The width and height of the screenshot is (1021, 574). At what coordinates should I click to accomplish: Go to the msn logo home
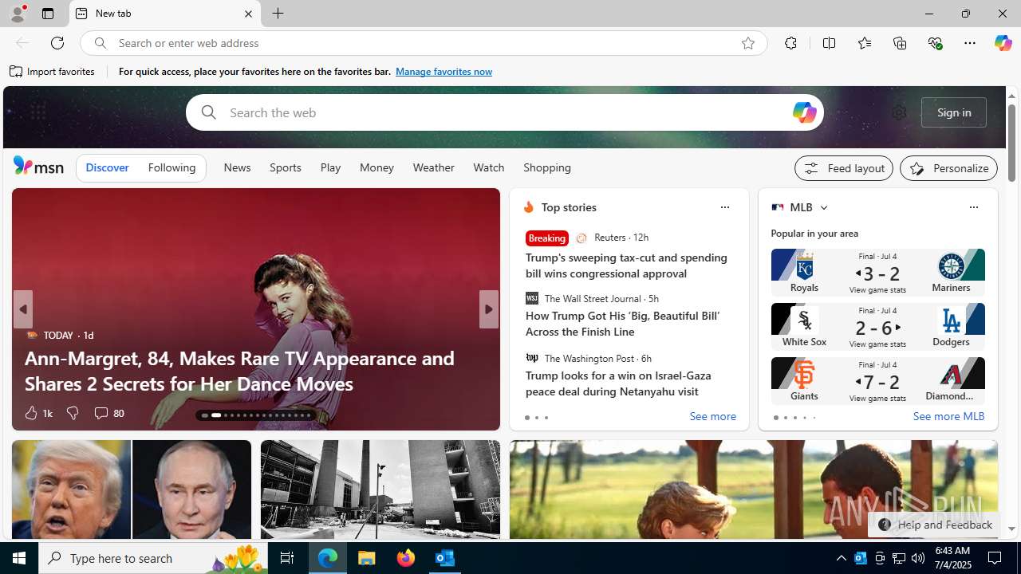point(38,166)
